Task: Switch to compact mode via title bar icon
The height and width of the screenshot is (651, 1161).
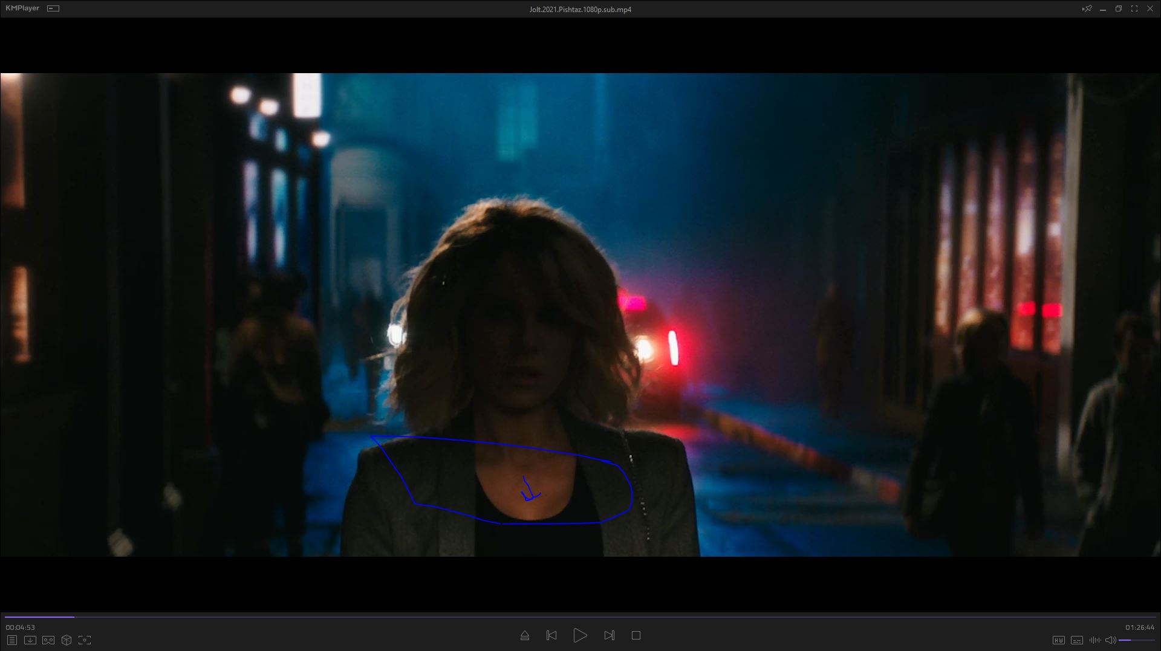Action: [53, 8]
